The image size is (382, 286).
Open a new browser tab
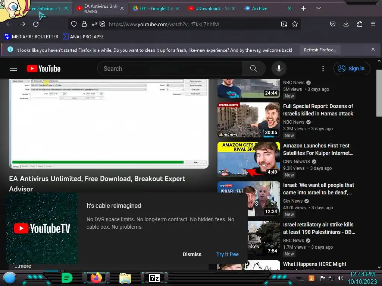click(x=304, y=9)
